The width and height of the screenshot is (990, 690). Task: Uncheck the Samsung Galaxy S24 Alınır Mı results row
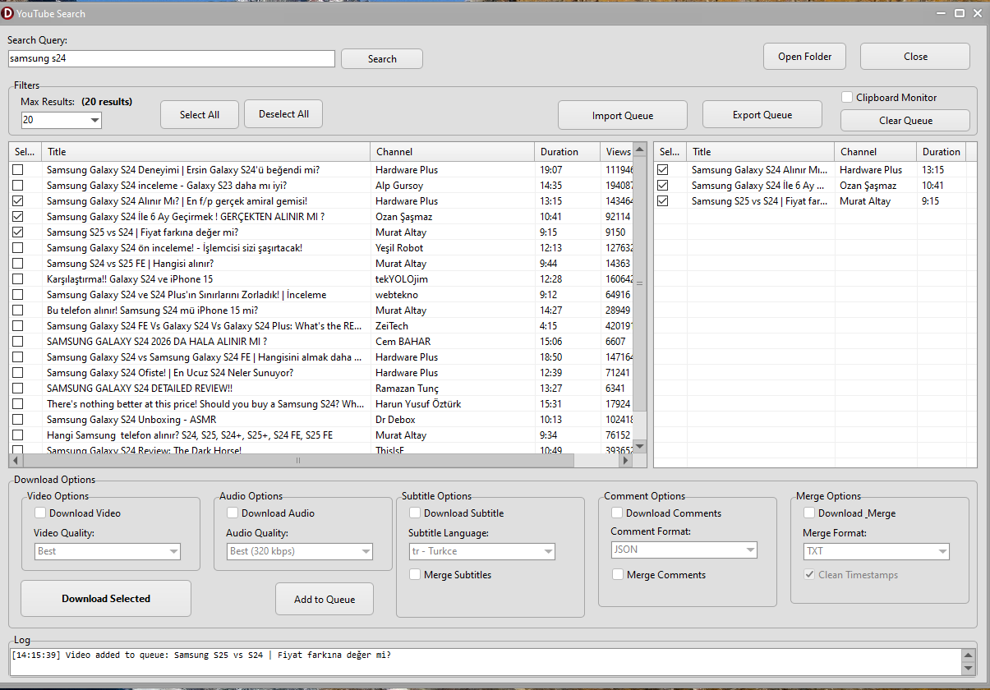coord(17,201)
